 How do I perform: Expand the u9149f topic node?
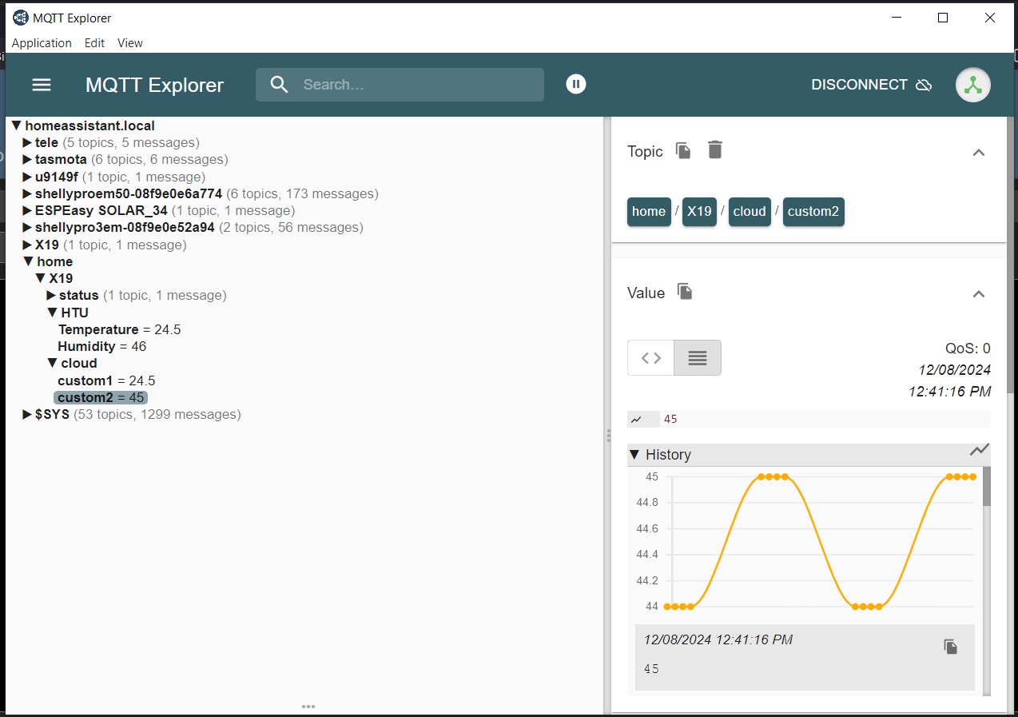[x=28, y=177]
